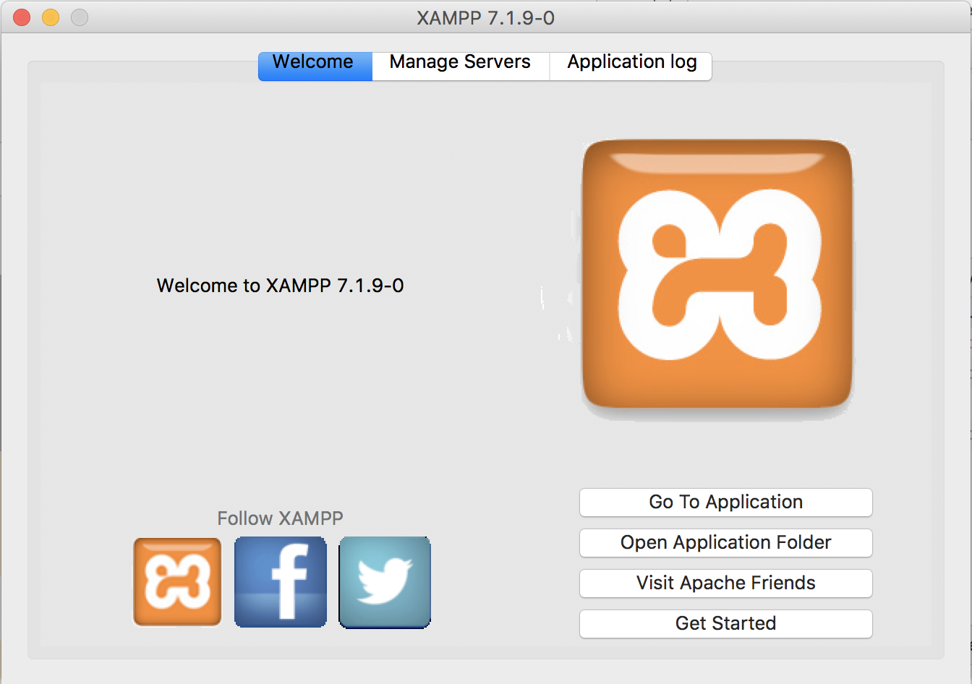This screenshot has height=684, width=972.
Task: Click the Go To Application button
Action: (726, 503)
